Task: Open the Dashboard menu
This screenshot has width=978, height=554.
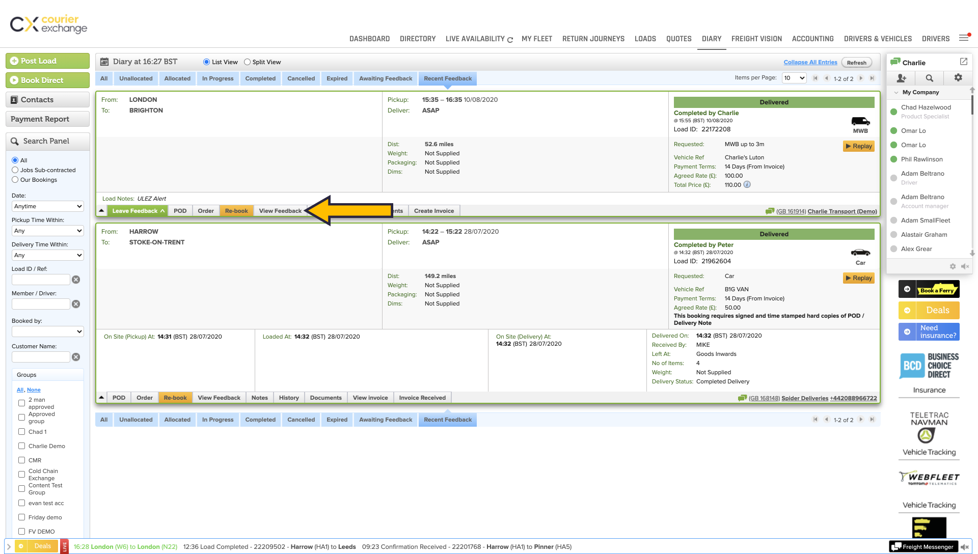Action: pos(369,39)
